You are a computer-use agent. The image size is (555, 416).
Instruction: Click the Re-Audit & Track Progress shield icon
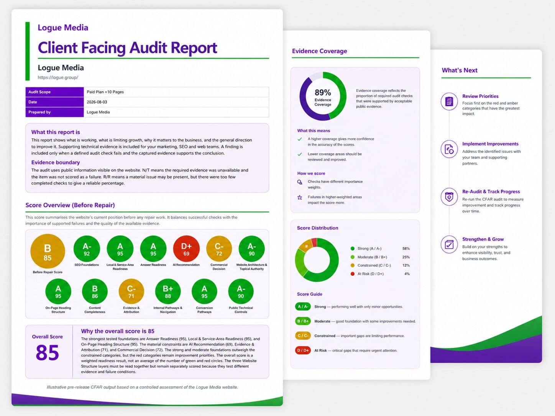(449, 197)
